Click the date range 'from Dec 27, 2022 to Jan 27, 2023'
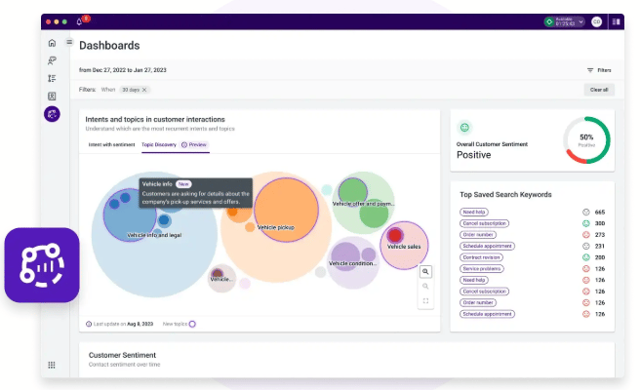This screenshot has height=390, width=640. [x=123, y=70]
